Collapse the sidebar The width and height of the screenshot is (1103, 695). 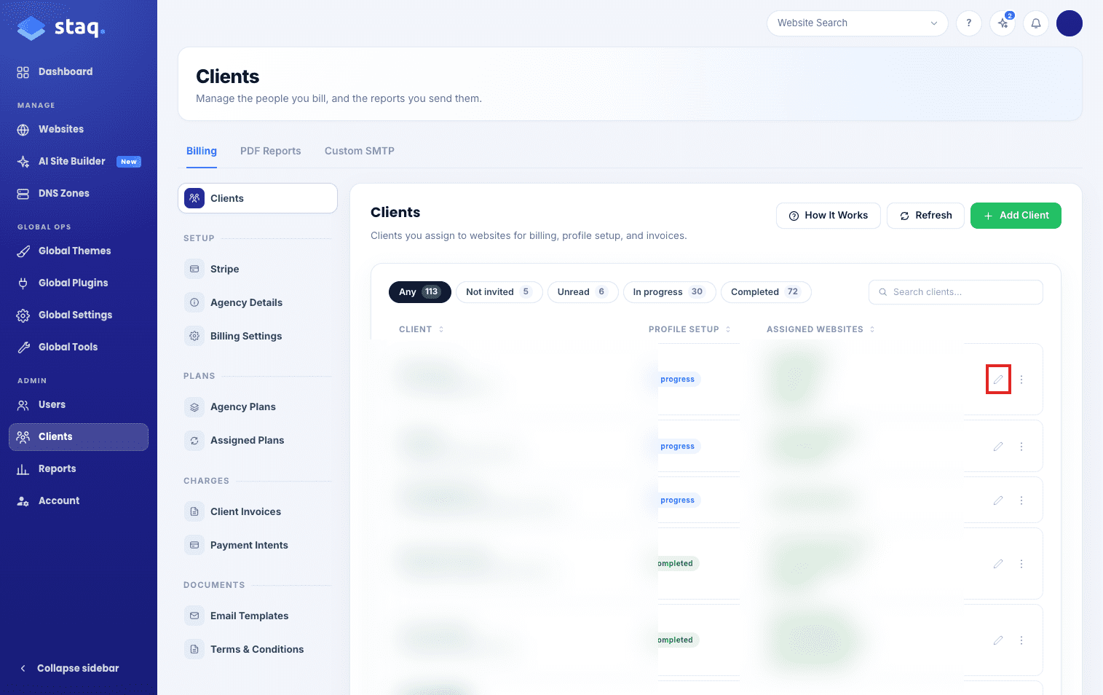point(68,668)
